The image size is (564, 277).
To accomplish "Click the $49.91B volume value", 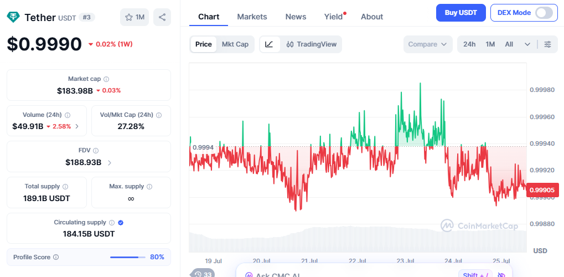I will (x=28, y=126).
